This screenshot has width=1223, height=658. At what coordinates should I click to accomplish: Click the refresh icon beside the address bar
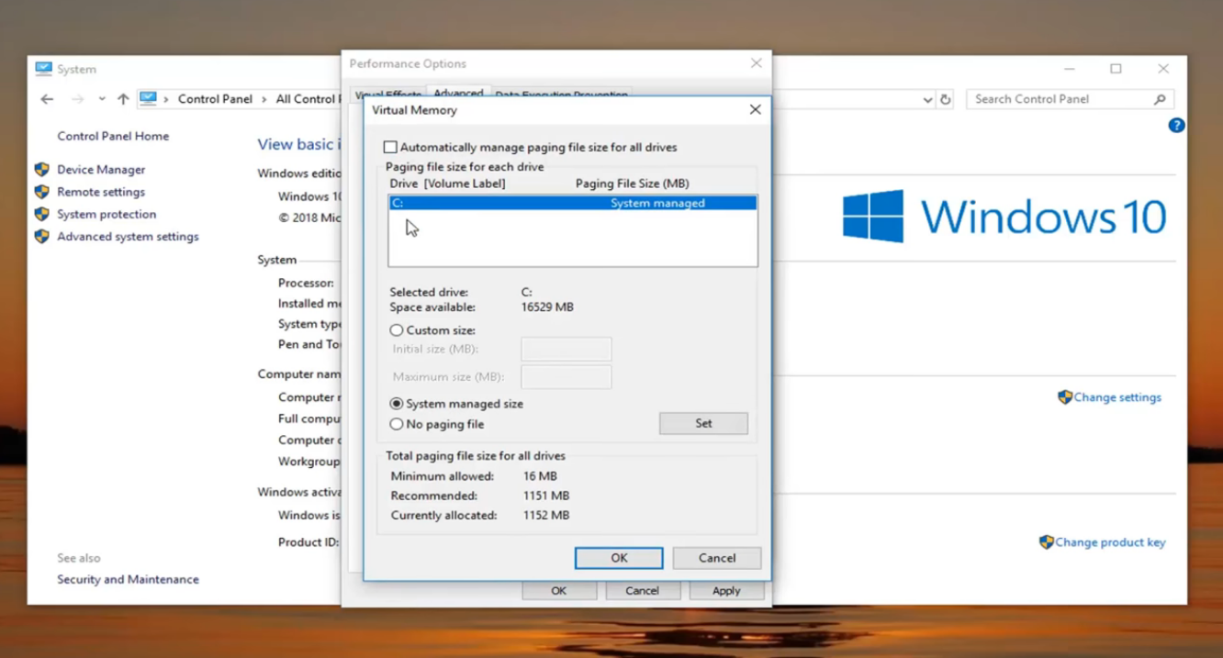[946, 98]
